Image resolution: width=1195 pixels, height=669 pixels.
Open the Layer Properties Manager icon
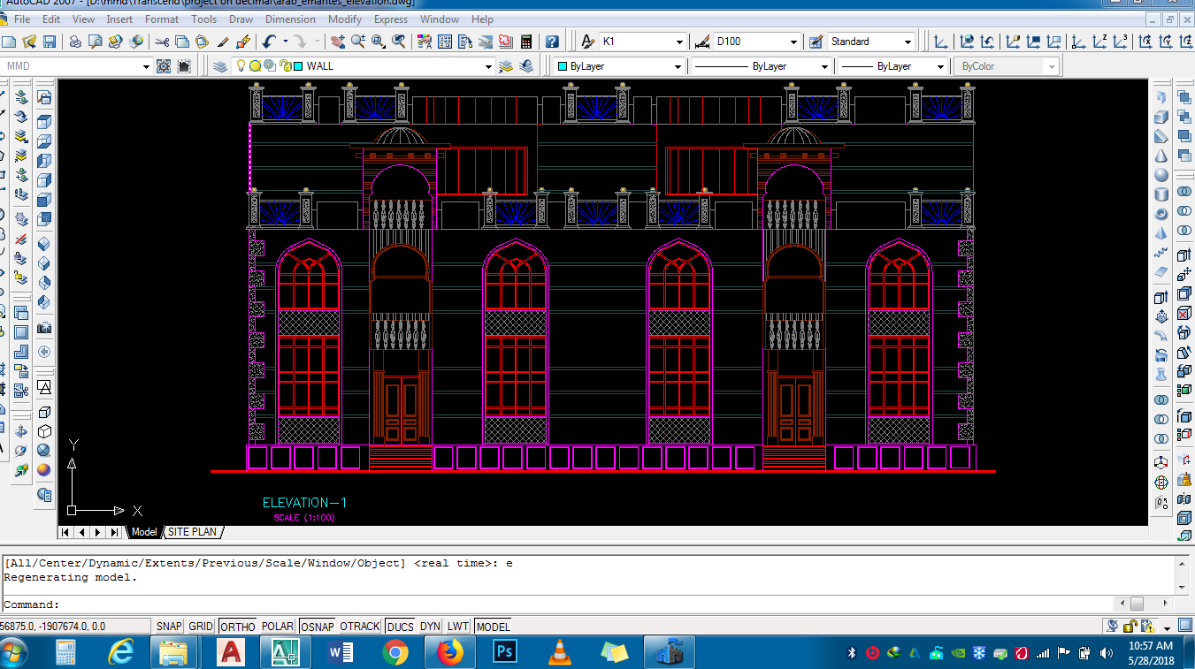(x=220, y=66)
